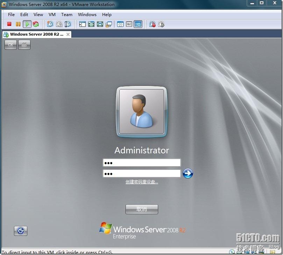This screenshot has height=255, width=283.
Task: Open the appliance view icon
Action: pyautogui.click(x=129, y=24)
